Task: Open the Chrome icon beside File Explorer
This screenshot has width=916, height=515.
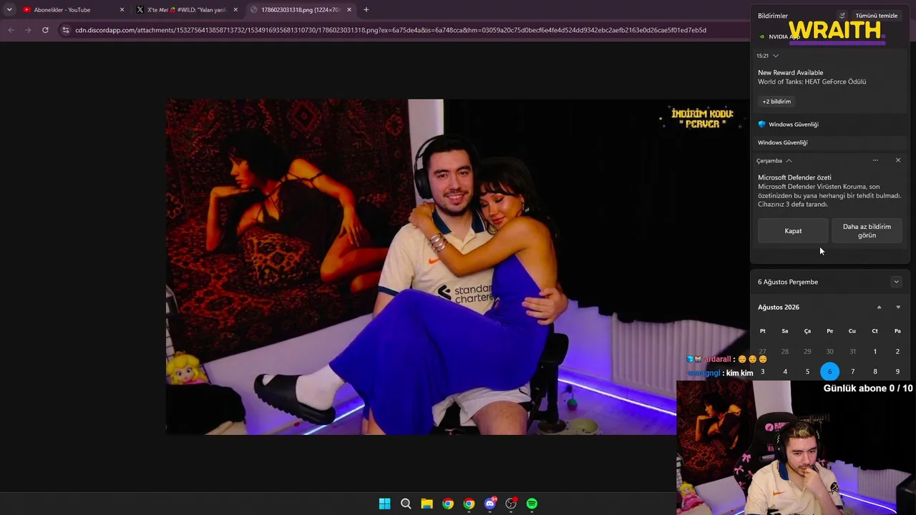Action: (448, 504)
